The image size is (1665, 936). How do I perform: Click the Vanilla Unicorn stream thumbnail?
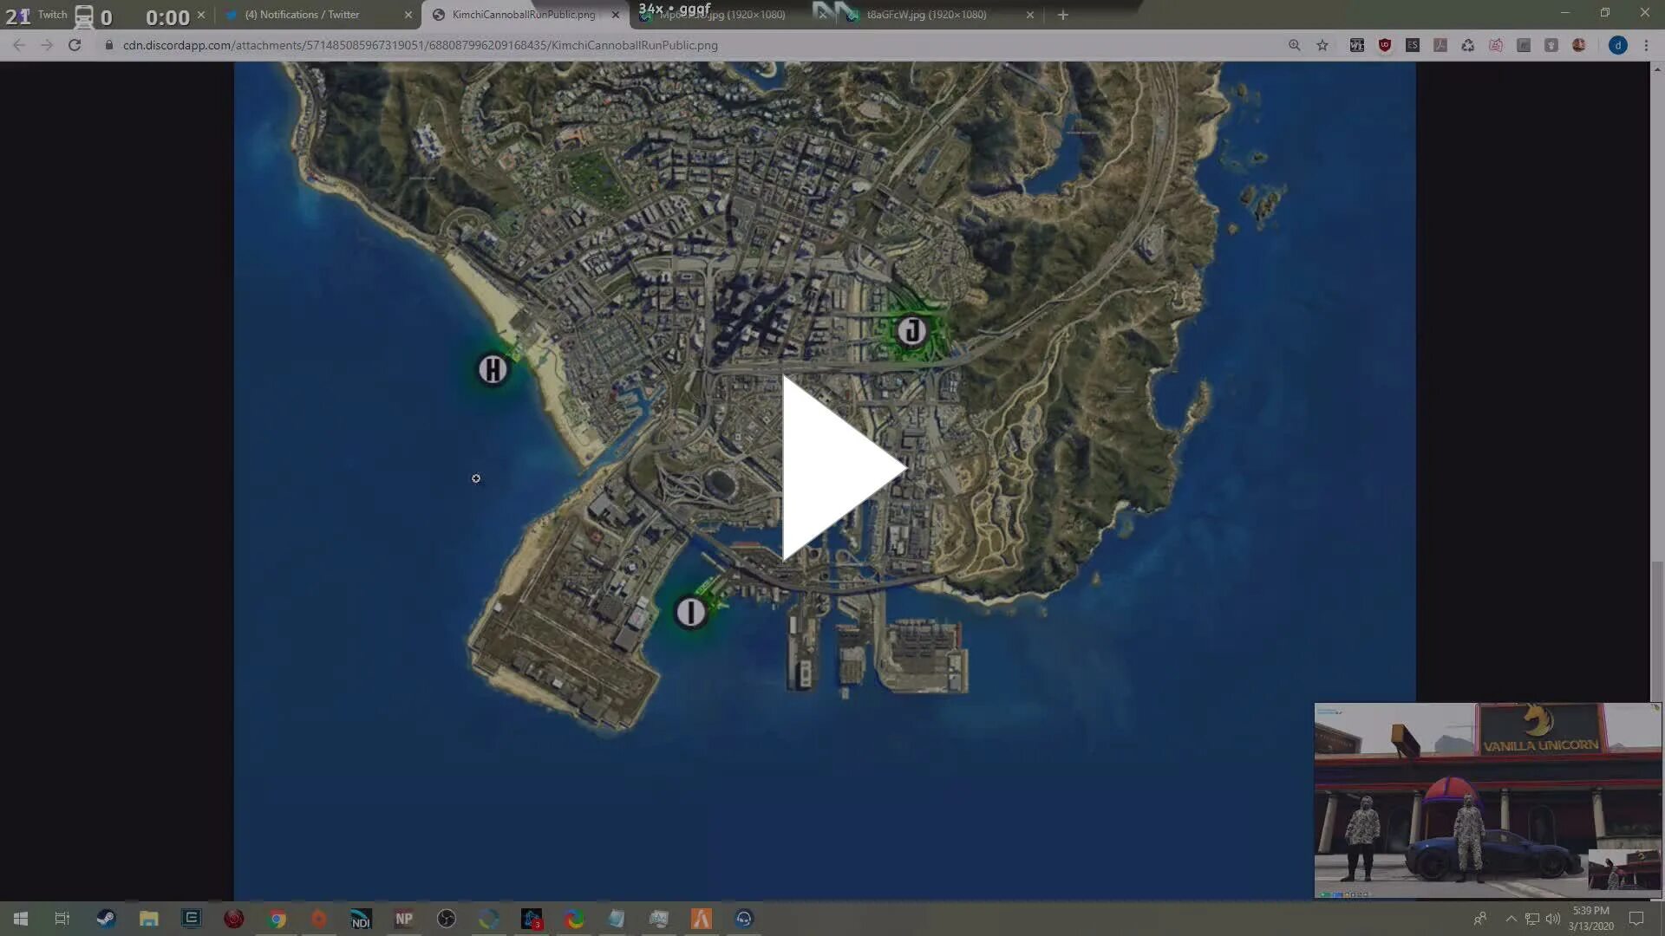[1487, 800]
